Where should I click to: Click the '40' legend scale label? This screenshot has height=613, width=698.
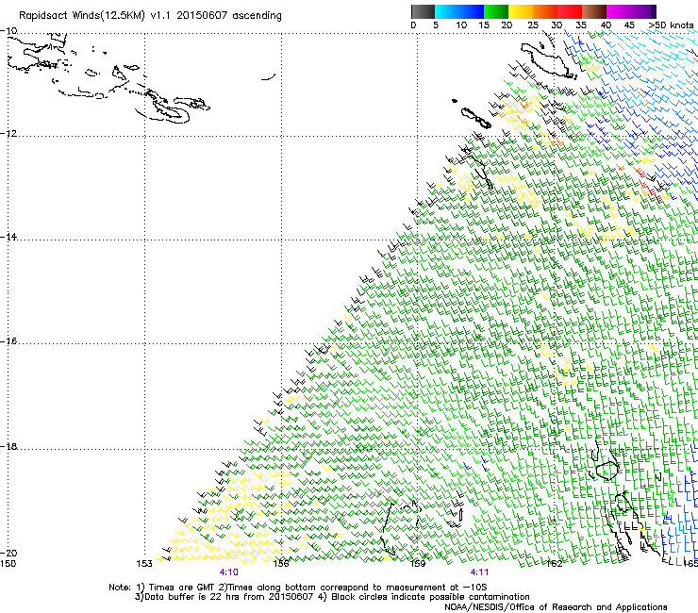[606, 25]
